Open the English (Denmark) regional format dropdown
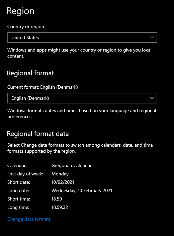Screen dimensions: 174x236 82,98
